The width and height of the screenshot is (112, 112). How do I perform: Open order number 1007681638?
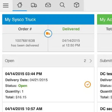(x=25, y=41)
